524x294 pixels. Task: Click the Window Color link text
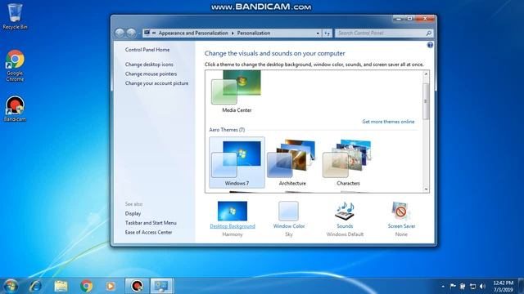point(289,226)
